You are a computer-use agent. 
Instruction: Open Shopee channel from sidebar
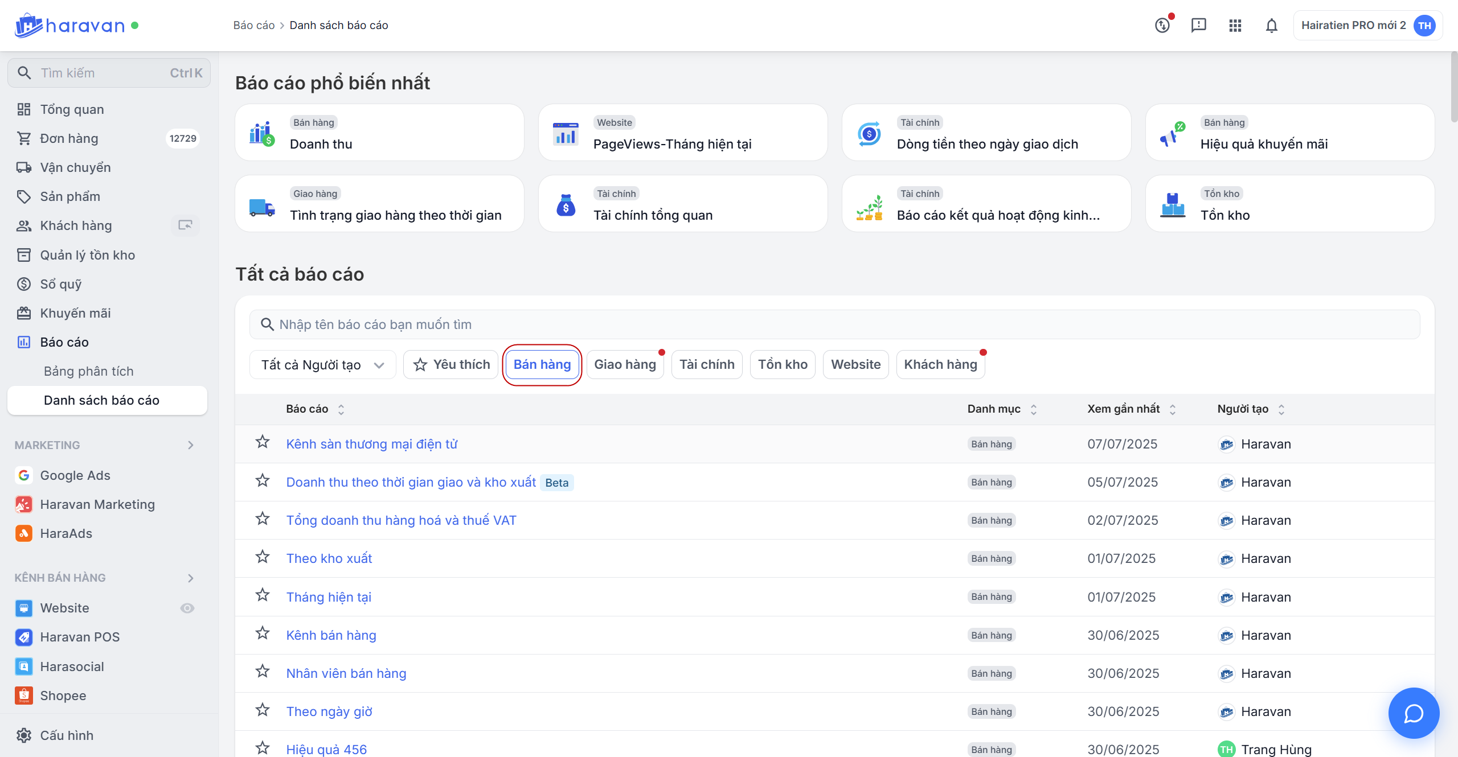pyautogui.click(x=63, y=696)
